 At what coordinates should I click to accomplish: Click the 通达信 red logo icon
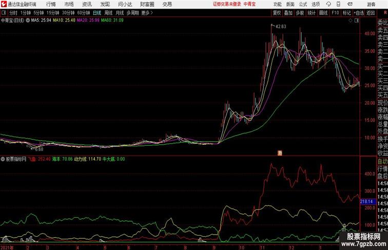tap(4, 4)
